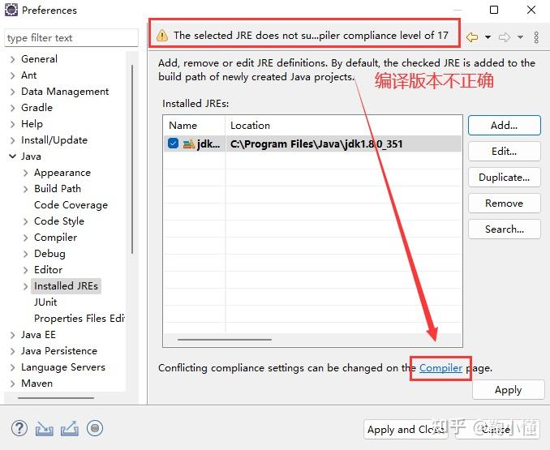Click the back navigation arrow icon

click(x=472, y=36)
